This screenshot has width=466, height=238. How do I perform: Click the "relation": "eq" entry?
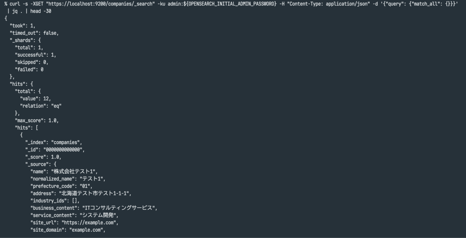click(41, 106)
